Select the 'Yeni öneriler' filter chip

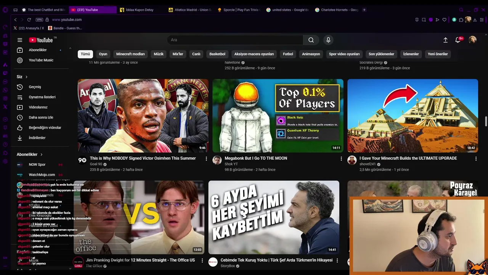[438, 54]
